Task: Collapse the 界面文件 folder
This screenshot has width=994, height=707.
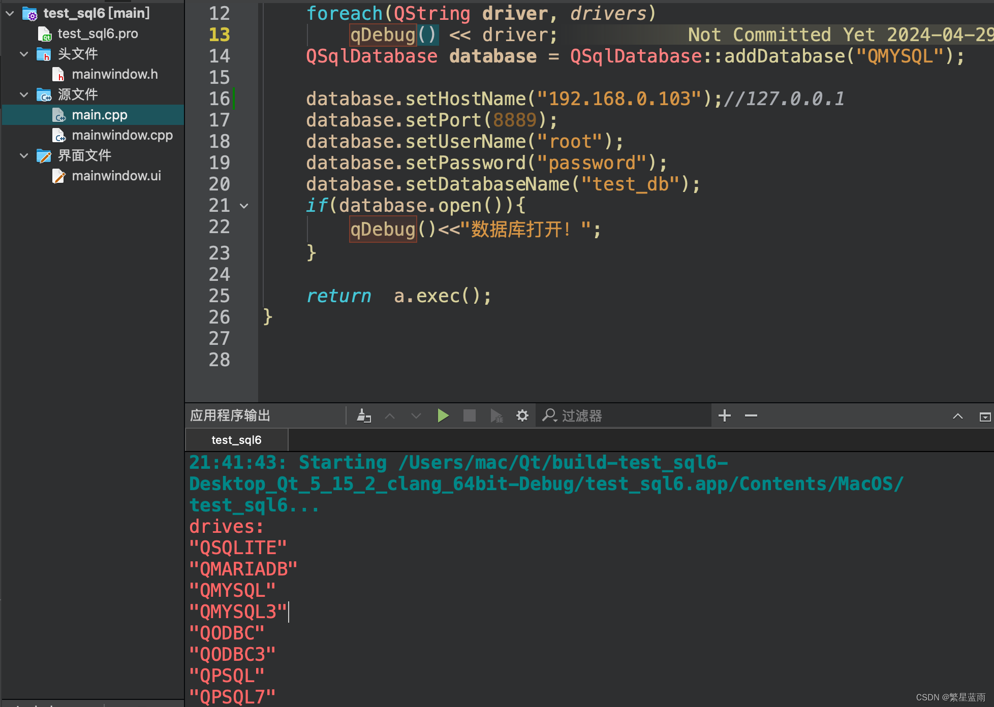Action: pyautogui.click(x=24, y=155)
